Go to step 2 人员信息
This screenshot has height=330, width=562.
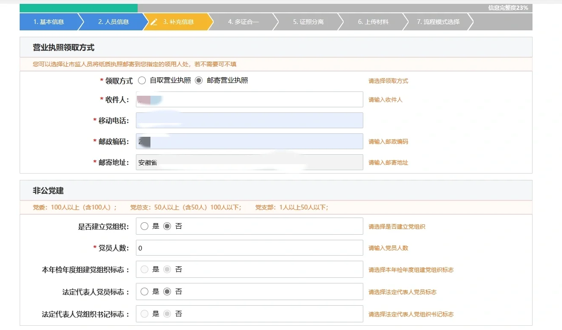pyautogui.click(x=113, y=22)
